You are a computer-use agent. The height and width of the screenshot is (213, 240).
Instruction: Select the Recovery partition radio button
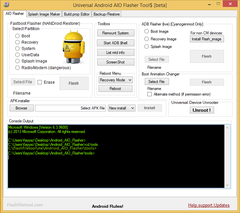[x=18, y=42]
